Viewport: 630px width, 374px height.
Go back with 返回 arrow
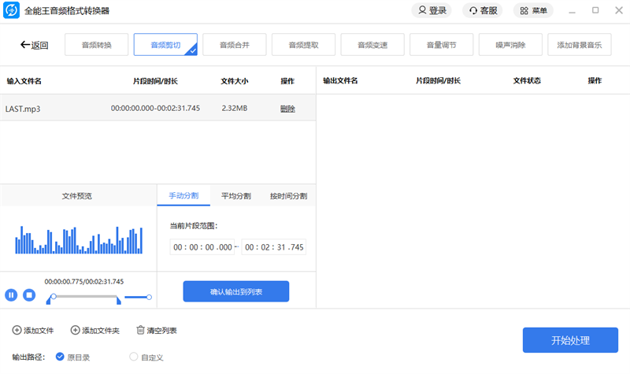(x=34, y=45)
